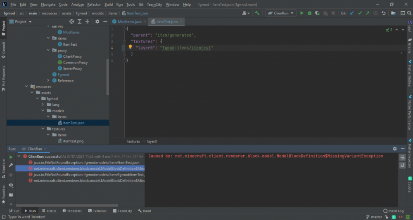413x220 pixels.
Task: Close the ItemTest.json editor tab
Action: [181, 22]
